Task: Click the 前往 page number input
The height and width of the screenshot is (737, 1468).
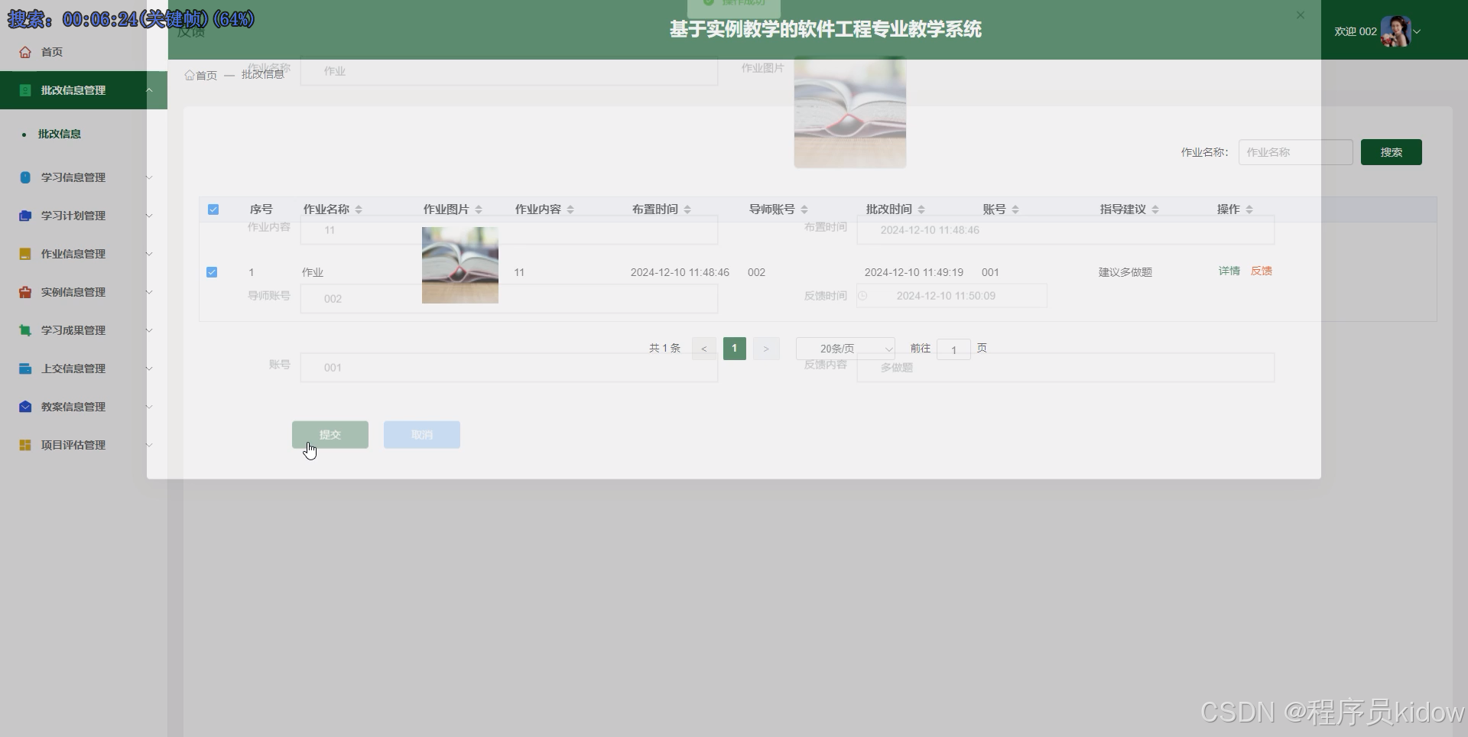Action: click(953, 349)
